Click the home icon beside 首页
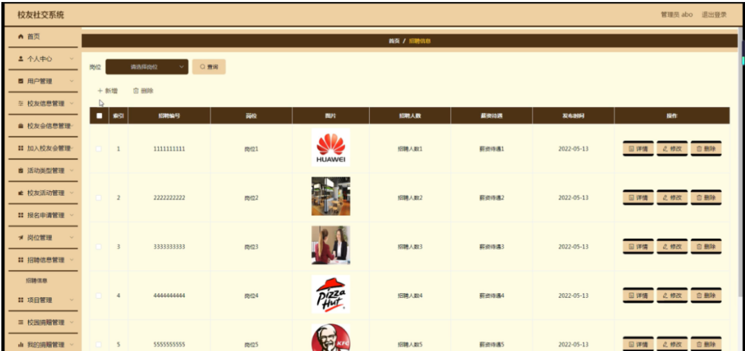 click(x=21, y=37)
